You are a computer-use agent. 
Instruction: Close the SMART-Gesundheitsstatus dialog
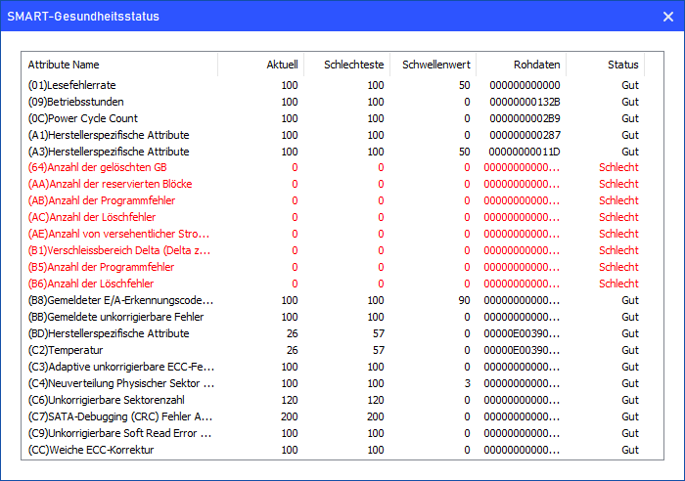click(668, 17)
